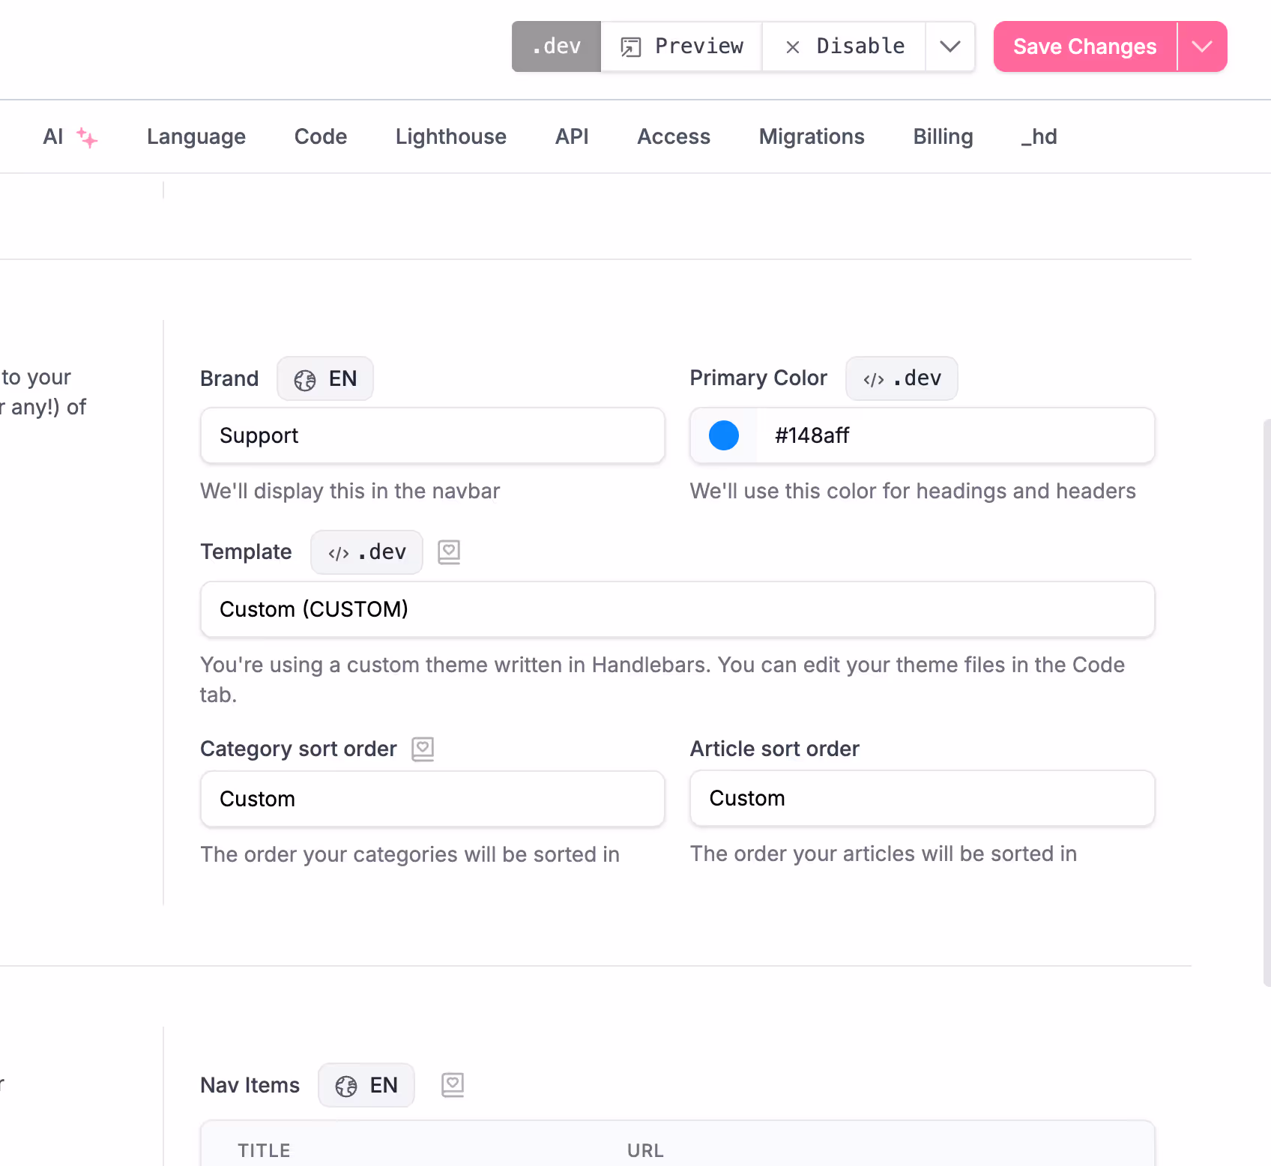Click the URL column header
This screenshot has height=1166, width=1271.
[x=645, y=1150]
